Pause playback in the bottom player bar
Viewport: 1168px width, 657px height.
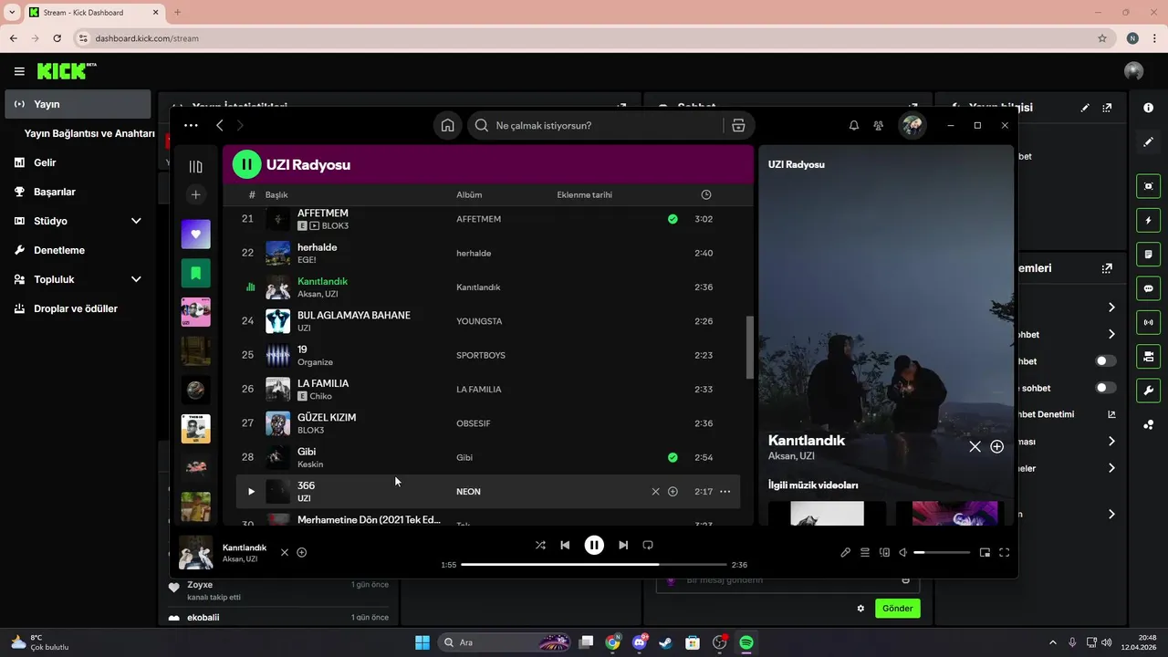tap(594, 545)
